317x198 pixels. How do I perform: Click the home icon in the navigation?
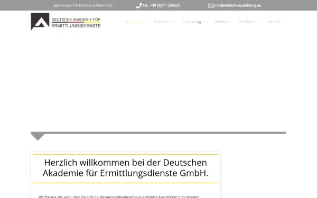[127, 22]
